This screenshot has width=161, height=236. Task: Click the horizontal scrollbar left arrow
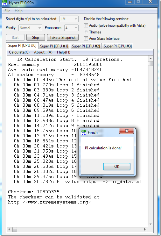coord(9,229)
